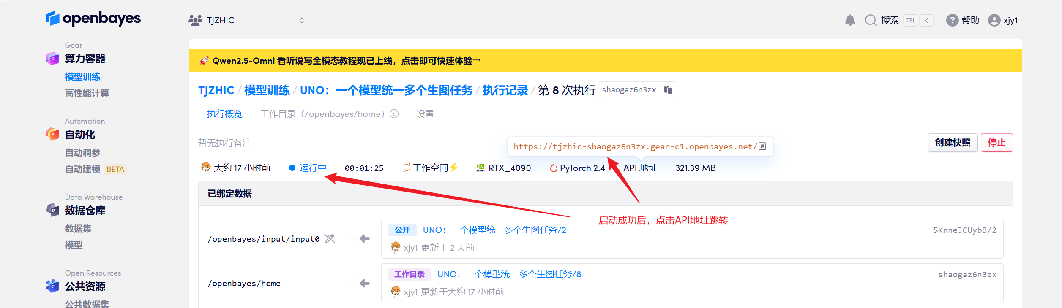Click the notification bell icon
Viewport: 1062px width, 308px height.
(850, 20)
